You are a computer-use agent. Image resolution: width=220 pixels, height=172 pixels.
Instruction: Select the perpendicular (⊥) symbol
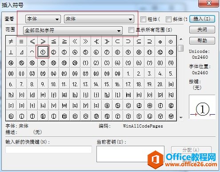[11, 52]
